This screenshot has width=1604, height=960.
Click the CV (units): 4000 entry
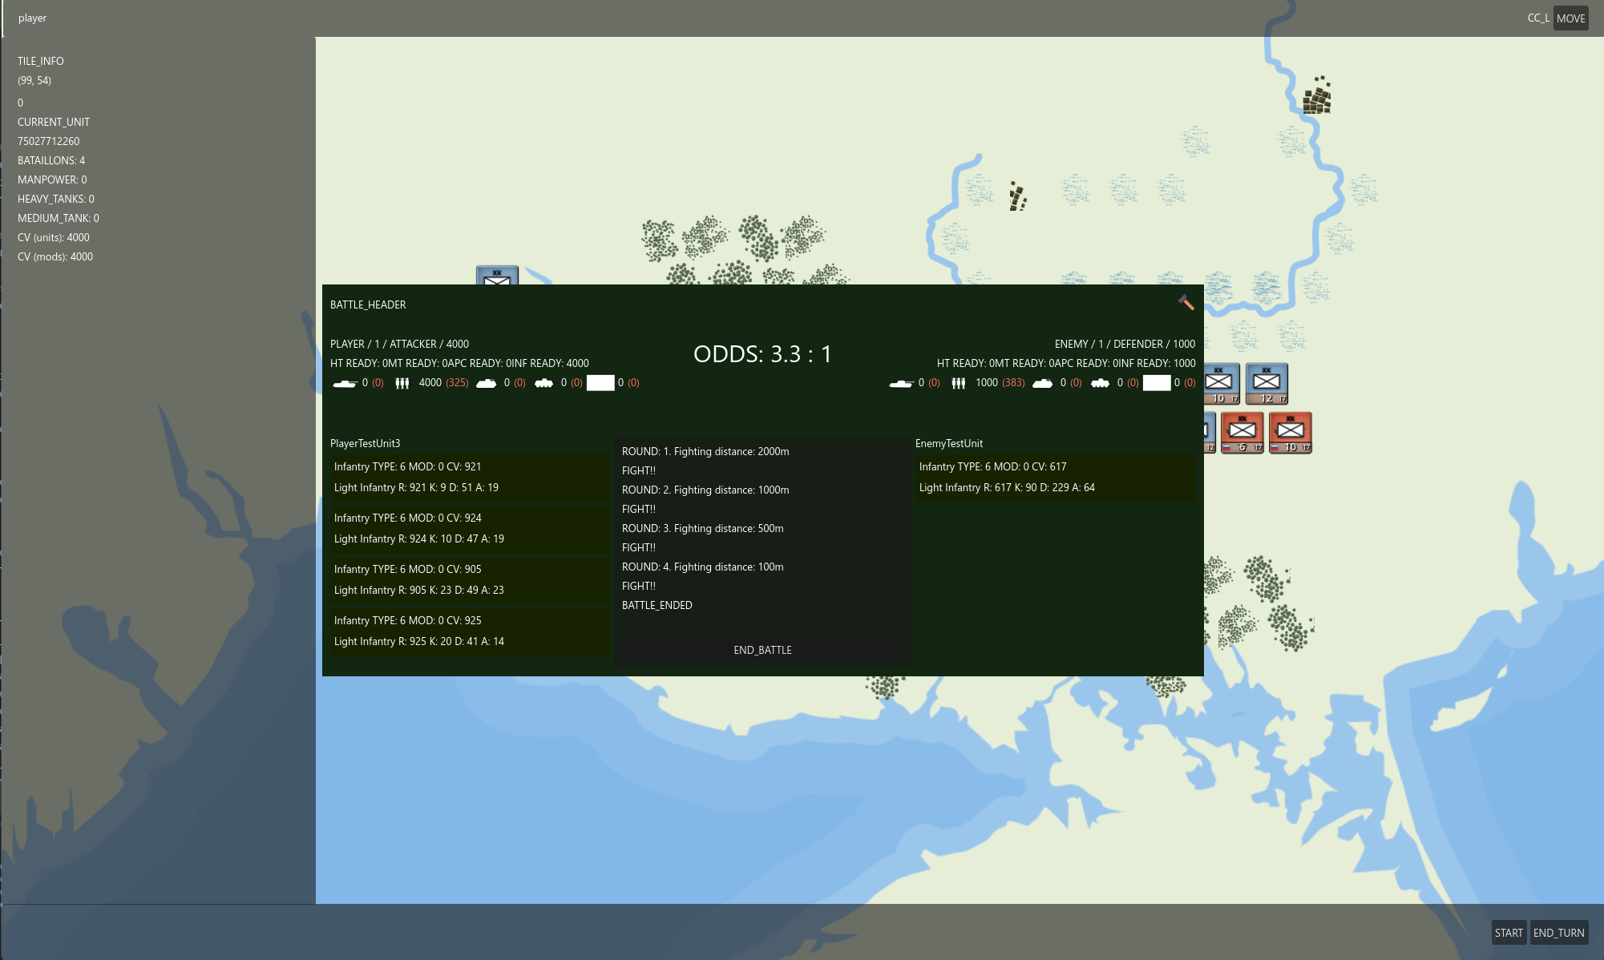[x=54, y=237]
